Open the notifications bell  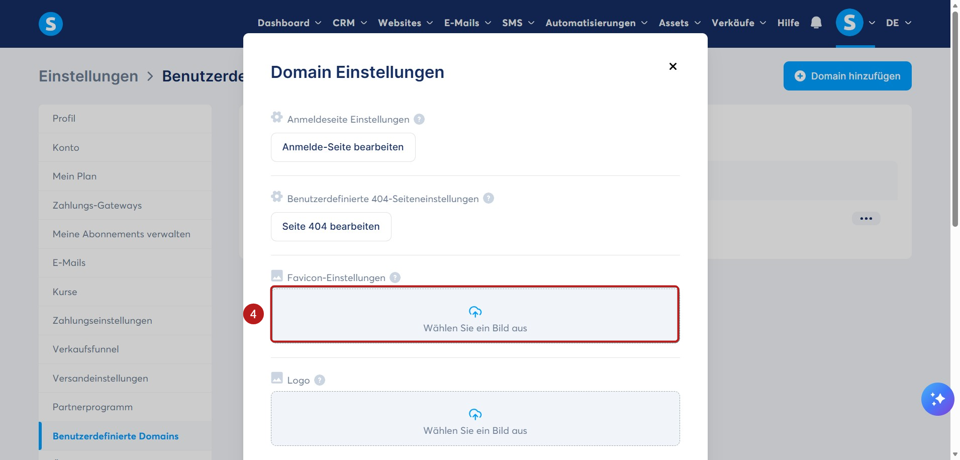(x=816, y=23)
